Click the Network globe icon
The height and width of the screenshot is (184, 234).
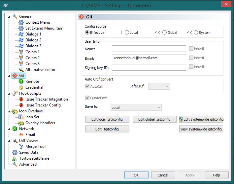pos(15,129)
